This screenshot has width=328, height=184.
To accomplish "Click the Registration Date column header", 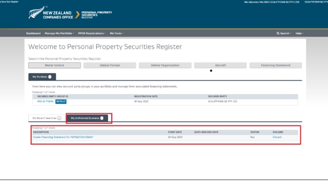I will tap(146, 97).
